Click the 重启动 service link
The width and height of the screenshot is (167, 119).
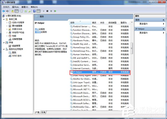coord(38,32)
